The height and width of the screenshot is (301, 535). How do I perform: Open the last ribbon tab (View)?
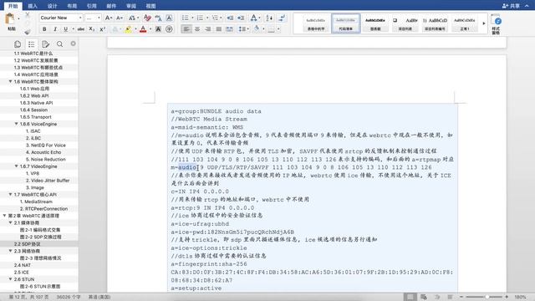(x=150, y=6)
